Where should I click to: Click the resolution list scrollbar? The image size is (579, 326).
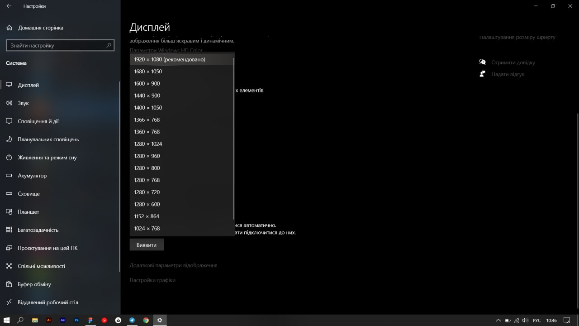point(234,138)
